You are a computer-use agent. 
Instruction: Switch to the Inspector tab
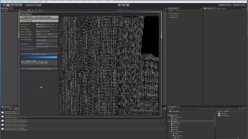[209, 8]
